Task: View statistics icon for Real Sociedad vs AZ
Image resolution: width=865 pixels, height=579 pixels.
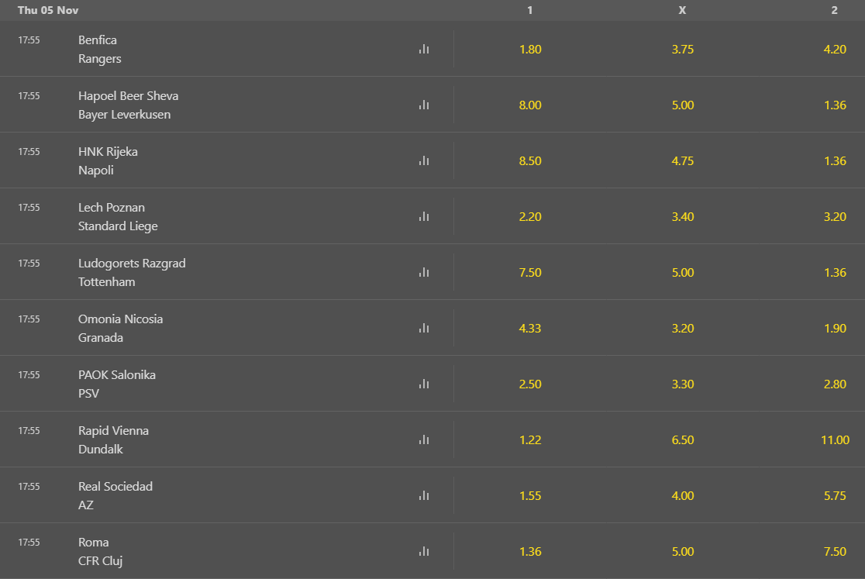Action: click(424, 495)
